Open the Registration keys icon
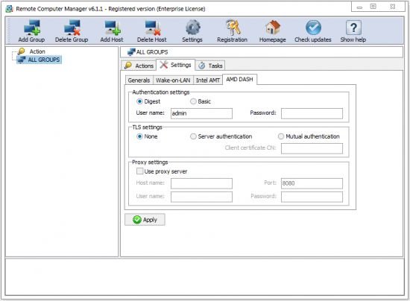Screen dimensions: 410x301 point(233,27)
